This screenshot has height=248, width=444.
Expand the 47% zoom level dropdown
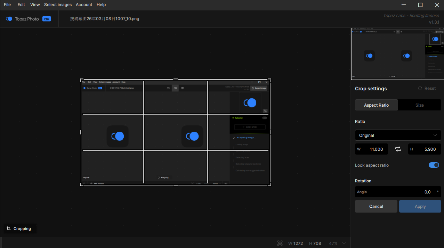(344, 243)
